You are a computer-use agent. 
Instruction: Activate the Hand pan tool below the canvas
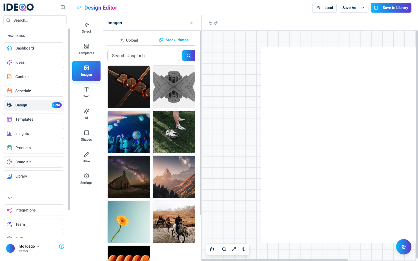tap(212, 249)
